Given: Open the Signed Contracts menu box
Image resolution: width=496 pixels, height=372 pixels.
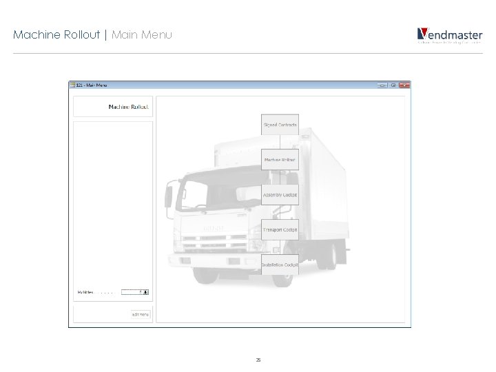Looking at the screenshot, I should [280, 125].
